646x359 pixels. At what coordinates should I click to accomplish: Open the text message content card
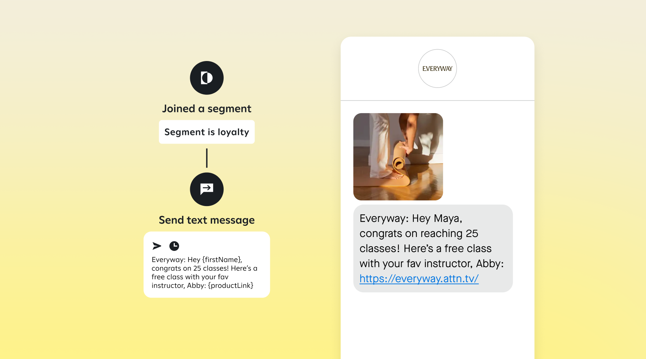[206, 265]
